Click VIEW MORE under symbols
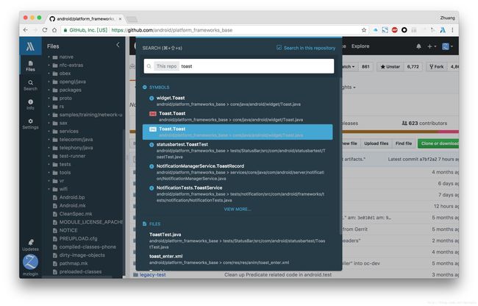The image size is (478, 306). (x=238, y=210)
